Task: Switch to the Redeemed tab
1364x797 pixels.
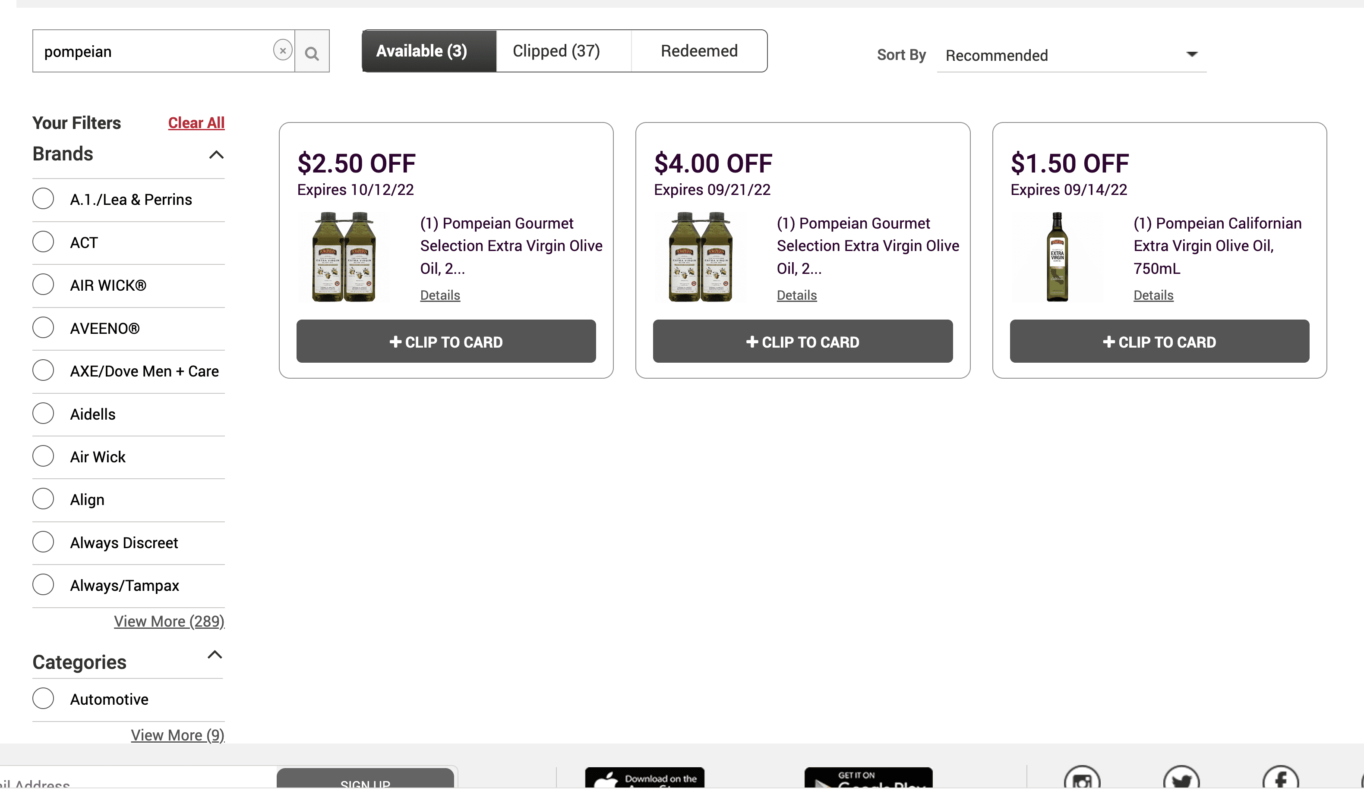Action: click(699, 51)
